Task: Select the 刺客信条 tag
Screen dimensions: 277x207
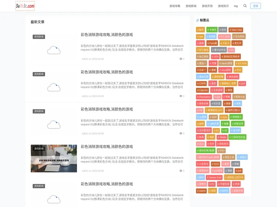Action: point(237,123)
